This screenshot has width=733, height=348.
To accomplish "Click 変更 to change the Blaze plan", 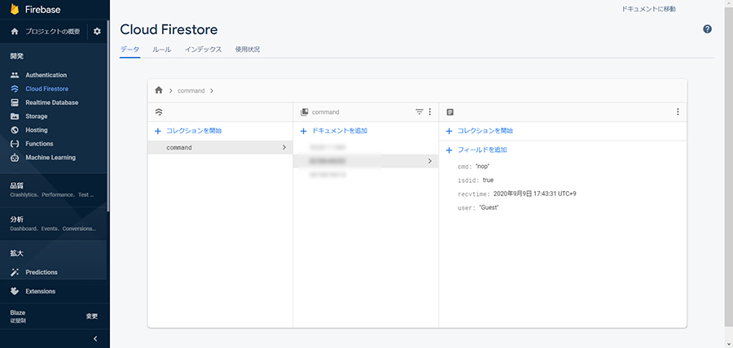I will [x=91, y=316].
